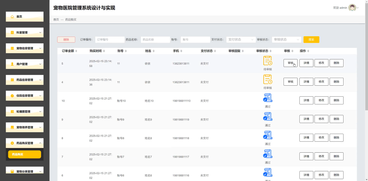Click the 科室管理 sidebar icon
This screenshot has height=181, width=368.
[x=13, y=33]
